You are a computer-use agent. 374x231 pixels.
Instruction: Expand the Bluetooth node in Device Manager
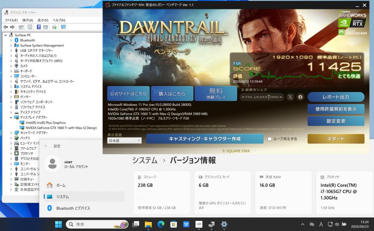[x=11, y=40]
